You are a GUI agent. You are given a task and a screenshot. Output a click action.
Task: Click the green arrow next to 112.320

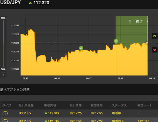pos(30,3)
